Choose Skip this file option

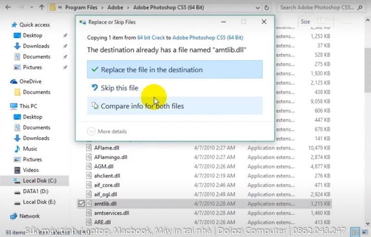119,88
